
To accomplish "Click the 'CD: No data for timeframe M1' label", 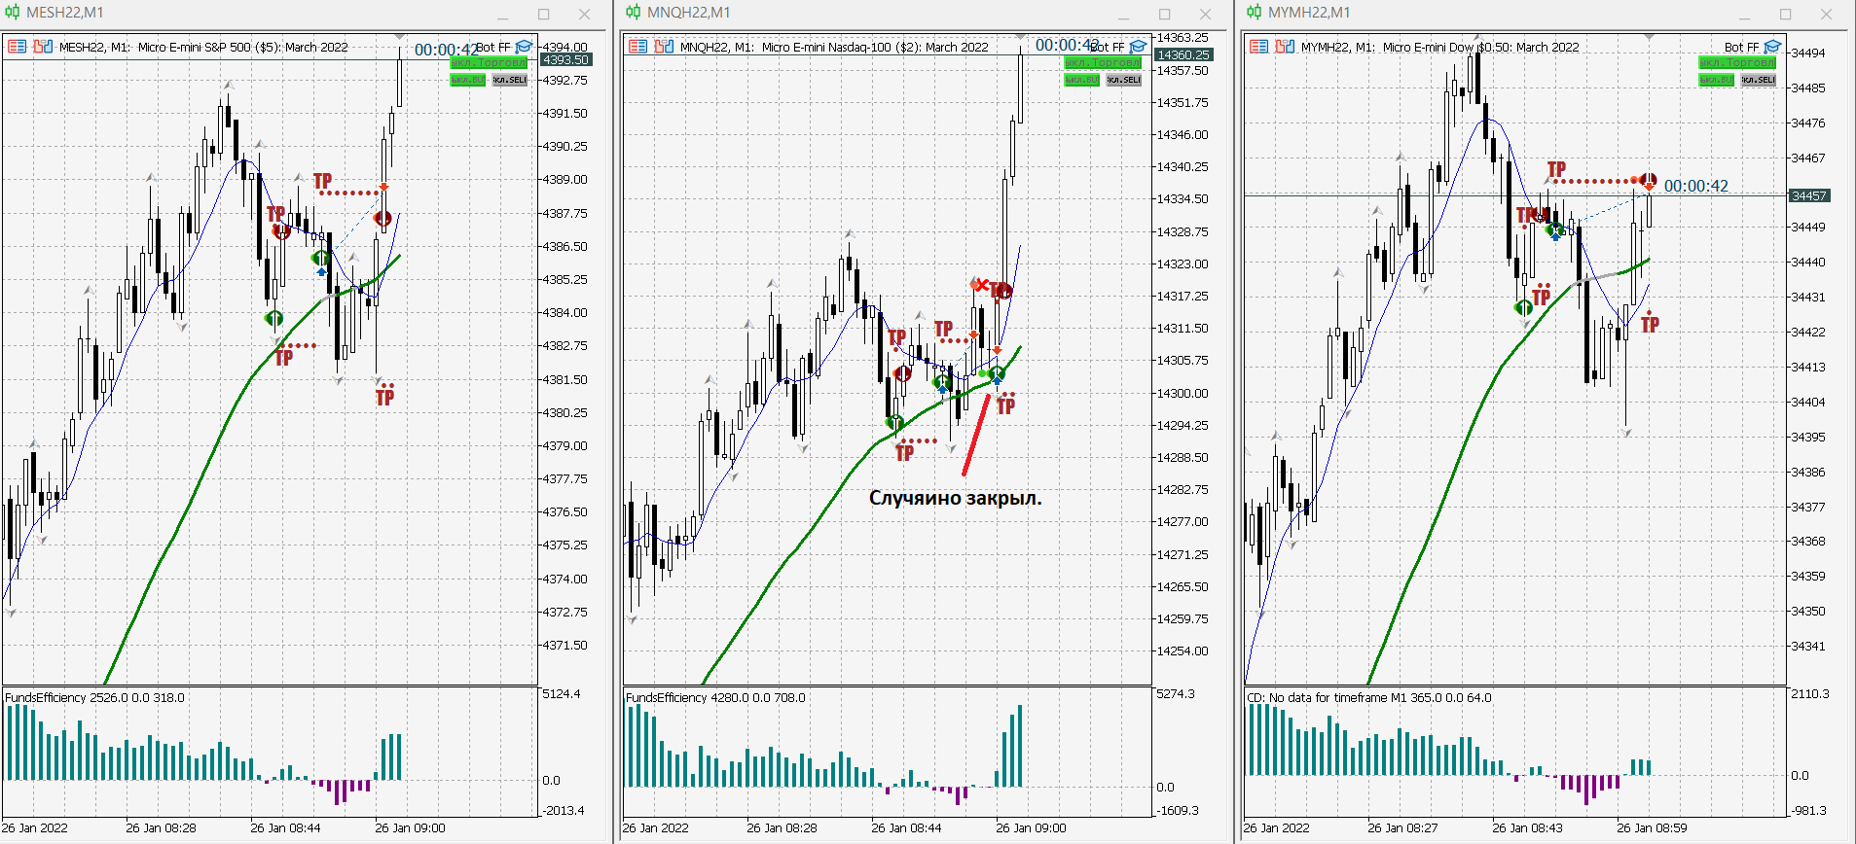I will pyautogui.click(x=1368, y=697).
